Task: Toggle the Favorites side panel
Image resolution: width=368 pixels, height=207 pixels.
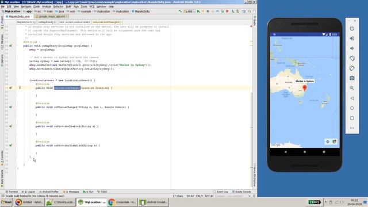Action: pyautogui.click(x=2, y=158)
